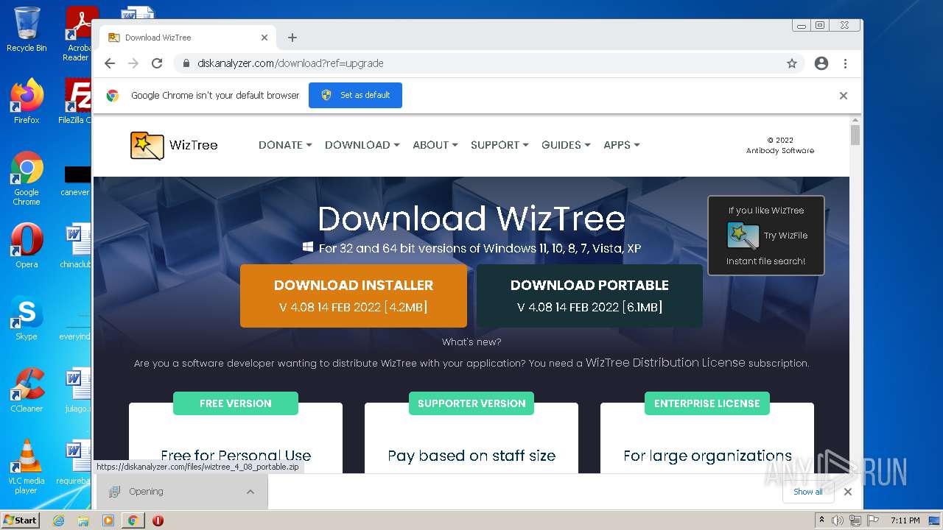Screen dimensions: 943x530
Task: Click 'For large organizations' text
Action: 707,456
